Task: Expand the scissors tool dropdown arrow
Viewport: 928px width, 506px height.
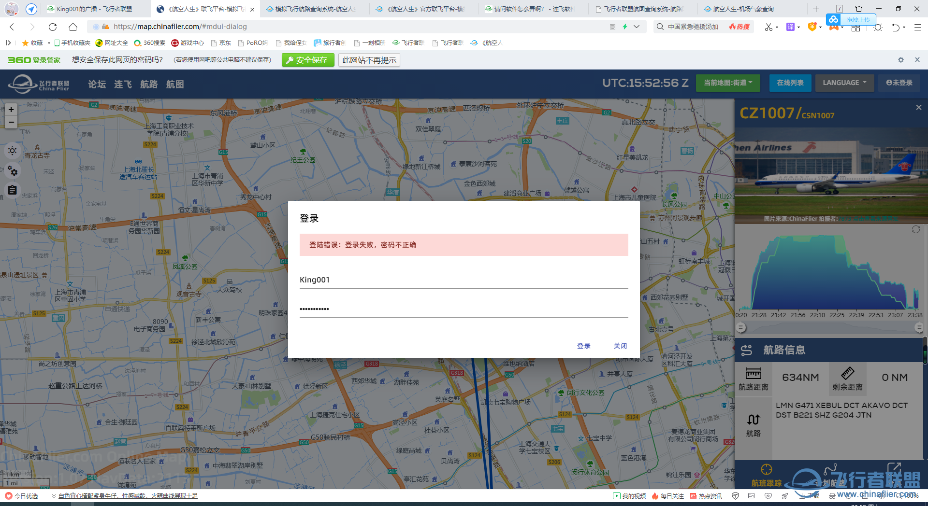Action: (x=777, y=28)
